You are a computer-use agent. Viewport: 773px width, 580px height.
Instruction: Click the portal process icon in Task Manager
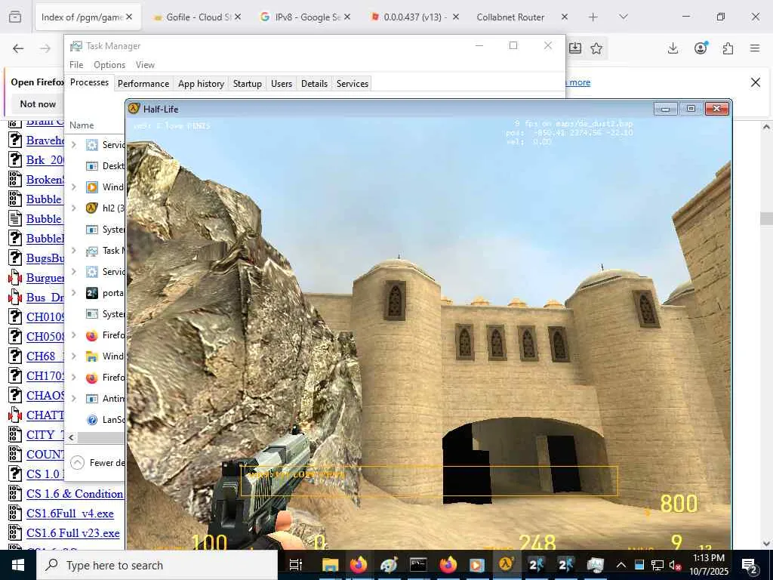point(91,293)
